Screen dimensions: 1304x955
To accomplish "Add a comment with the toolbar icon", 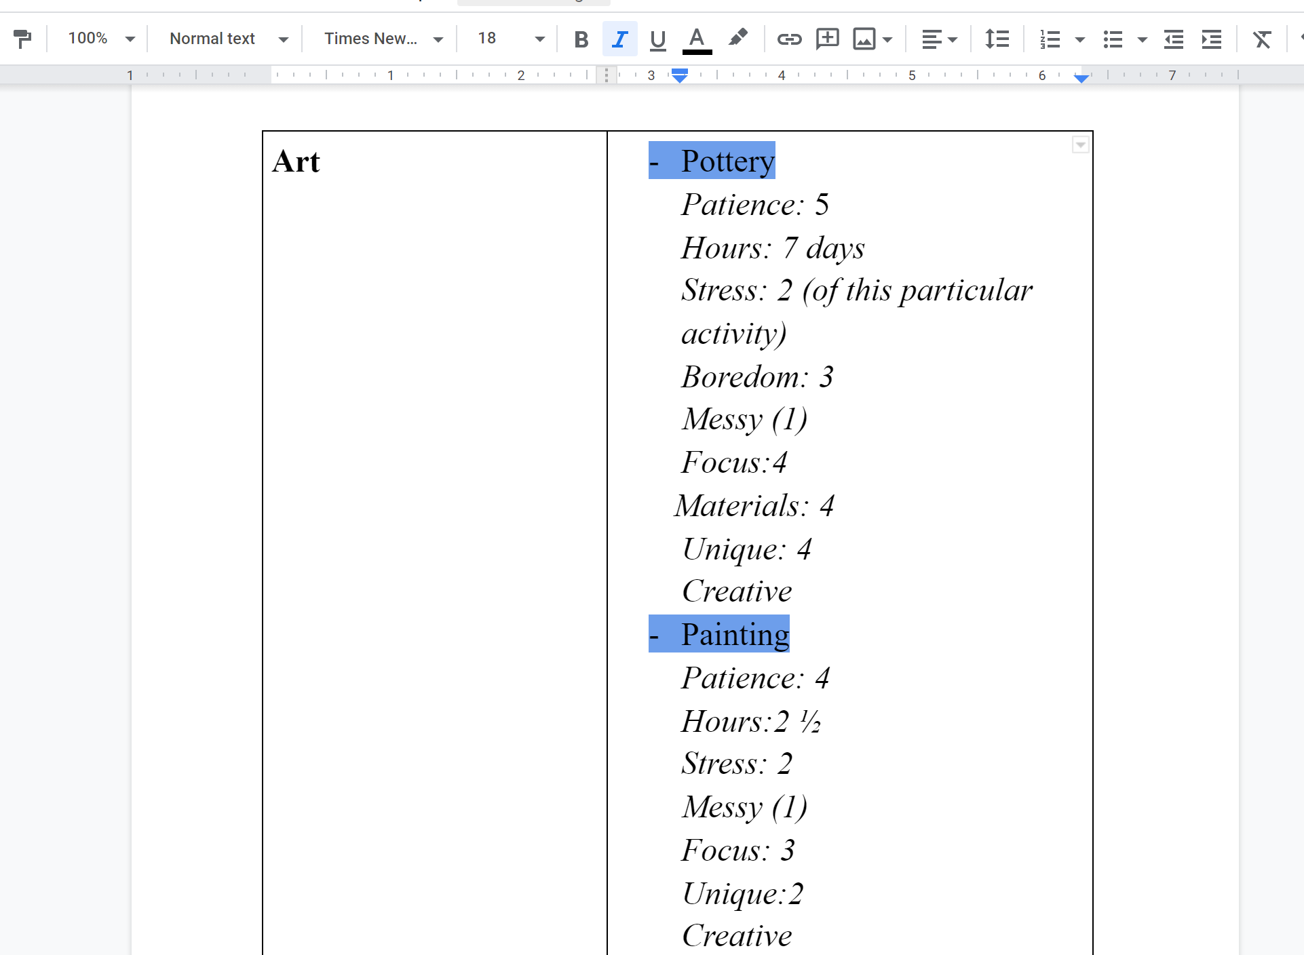I will click(827, 39).
